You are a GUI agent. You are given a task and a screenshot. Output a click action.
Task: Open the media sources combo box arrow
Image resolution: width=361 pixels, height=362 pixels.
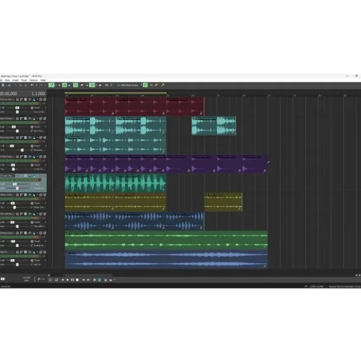[141, 85]
